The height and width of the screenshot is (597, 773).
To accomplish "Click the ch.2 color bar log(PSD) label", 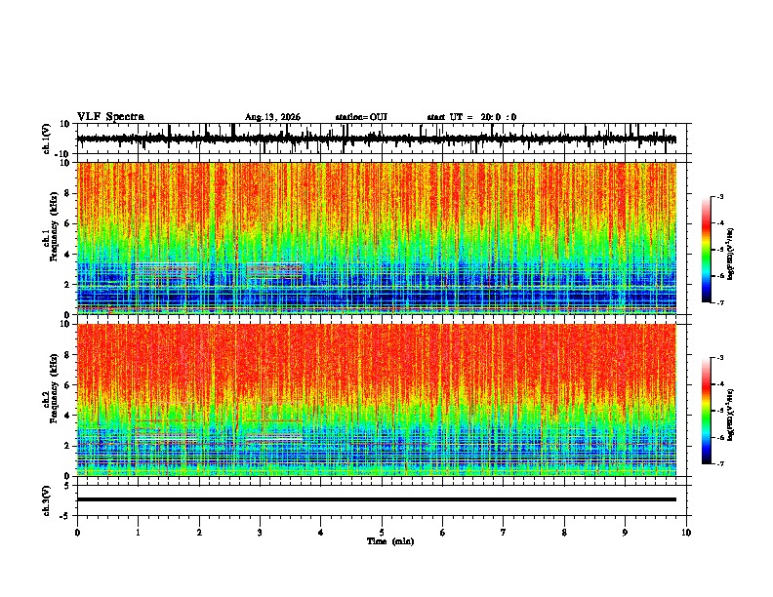I will point(730,415).
